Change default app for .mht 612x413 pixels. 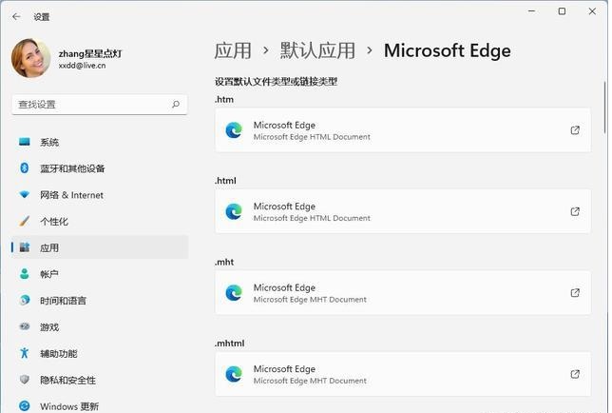tap(402, 293)
